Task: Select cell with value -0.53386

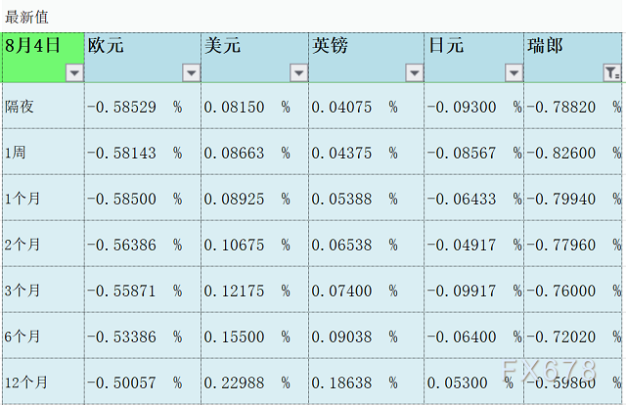Action: pyautogui.click(x=143, y=336)
